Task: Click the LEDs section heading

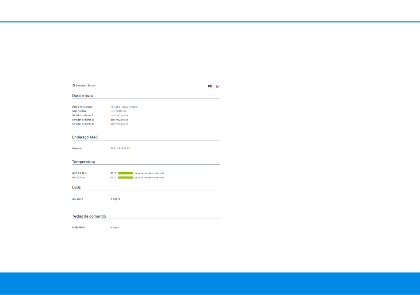Action: pyautogui.click(x=76, y=188)
